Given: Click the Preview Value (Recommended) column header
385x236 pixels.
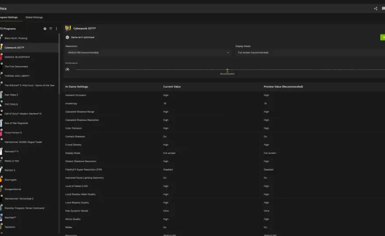Looking at the screenshot, I should pos(283,87).
